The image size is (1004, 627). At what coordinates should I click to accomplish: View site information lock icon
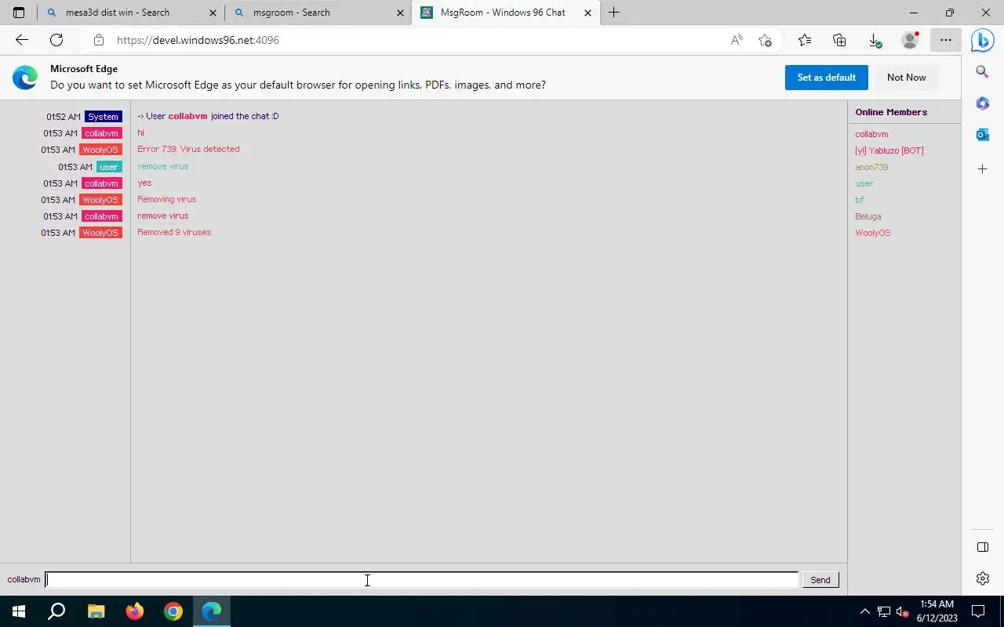click(x=98, y=40)
